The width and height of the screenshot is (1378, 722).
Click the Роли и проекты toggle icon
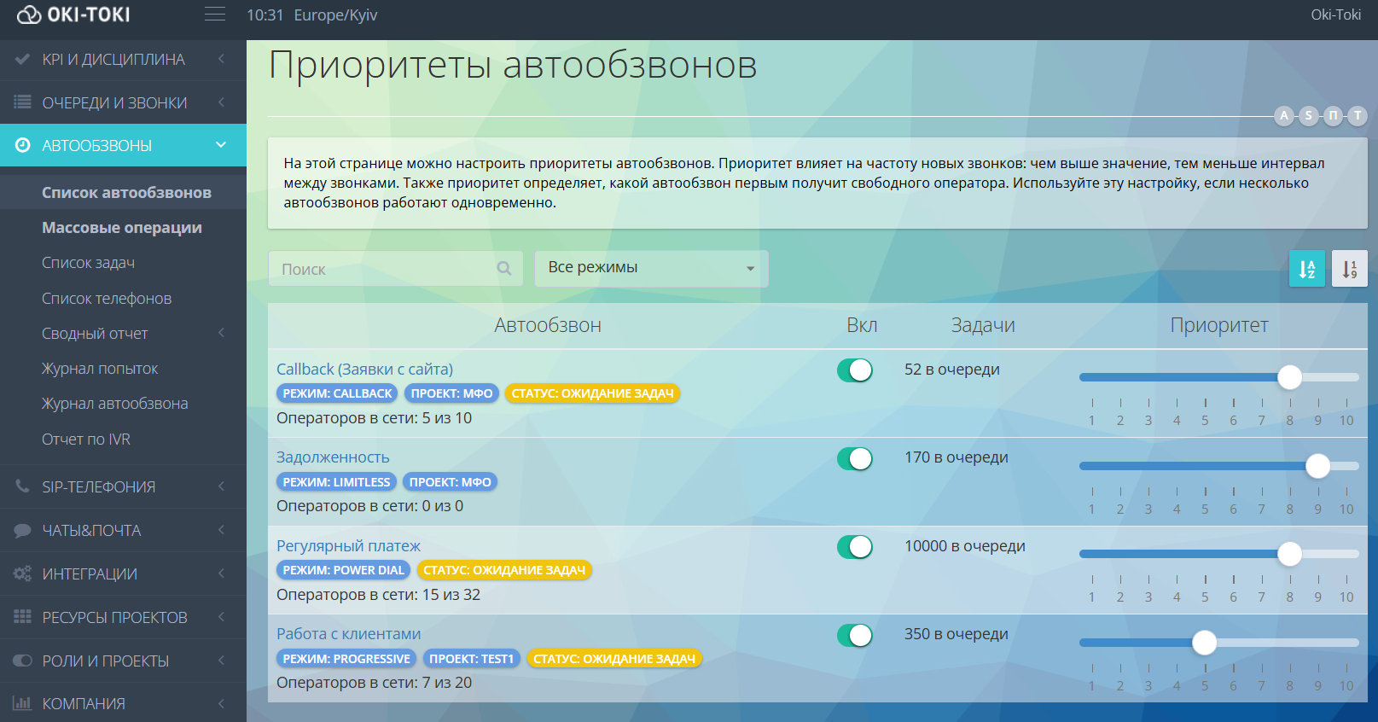click(23, 661)
